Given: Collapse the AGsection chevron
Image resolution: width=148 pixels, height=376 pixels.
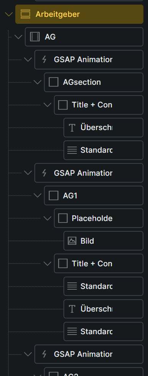Looking at the screenshot, I should coord(37,82).
